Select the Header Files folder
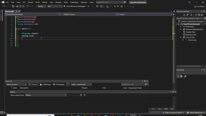Viewport: 206px width, 116px height. (191, 32)
